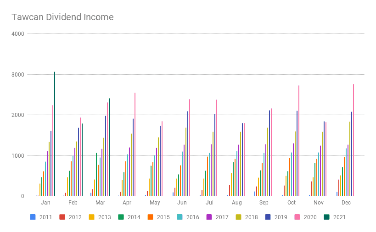Select the 2017 purple legend swatch
The image size is (376, 232).
click(x=211, y=217)
